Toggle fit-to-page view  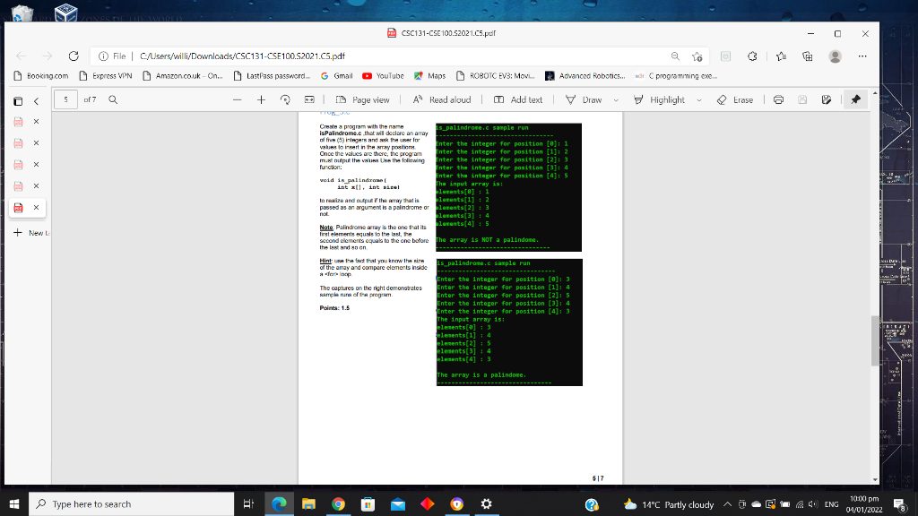tap(311, 100)
